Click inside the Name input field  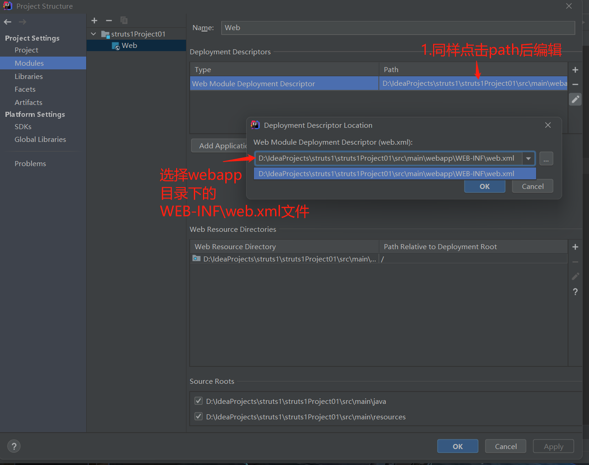[397, 28]
